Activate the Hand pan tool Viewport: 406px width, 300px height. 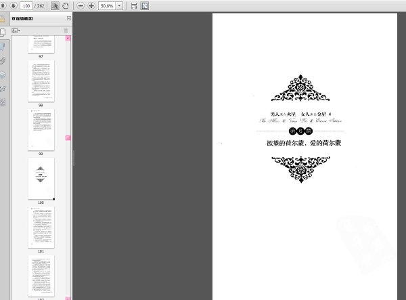66,5
